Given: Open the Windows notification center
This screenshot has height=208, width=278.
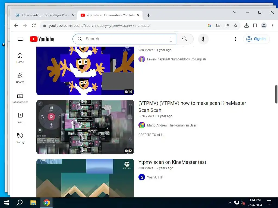Looking at the screenshot, I should pos(269,203).
